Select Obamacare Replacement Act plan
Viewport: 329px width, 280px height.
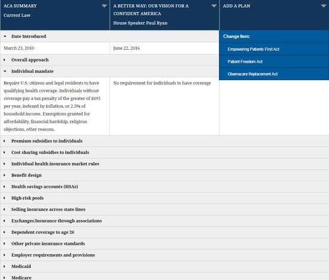pos(274,74)
